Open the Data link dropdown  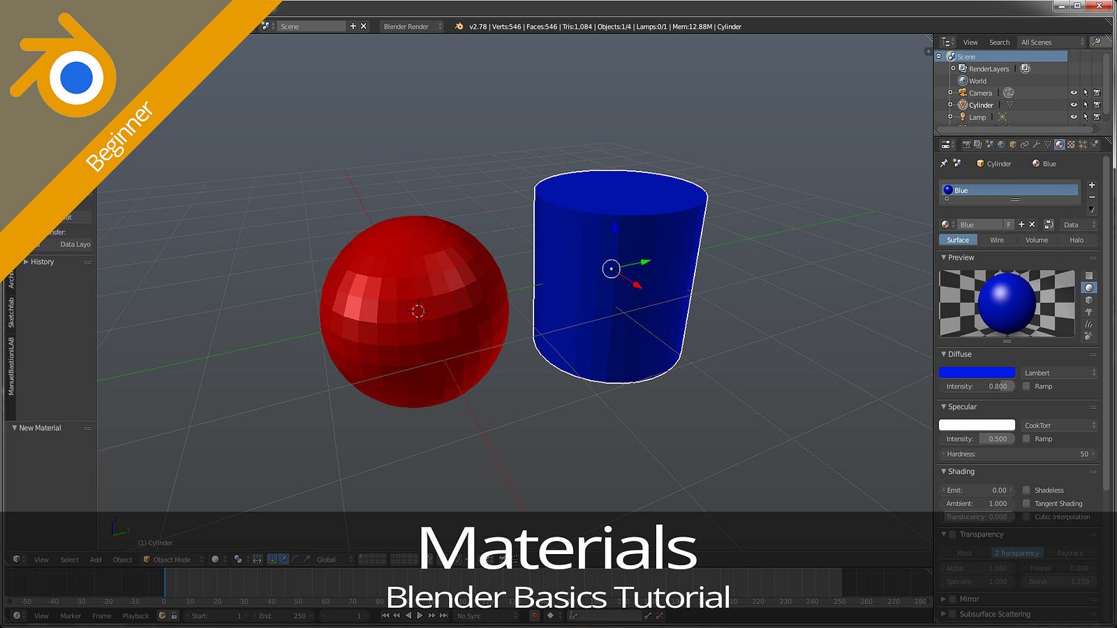[1079, 224]
